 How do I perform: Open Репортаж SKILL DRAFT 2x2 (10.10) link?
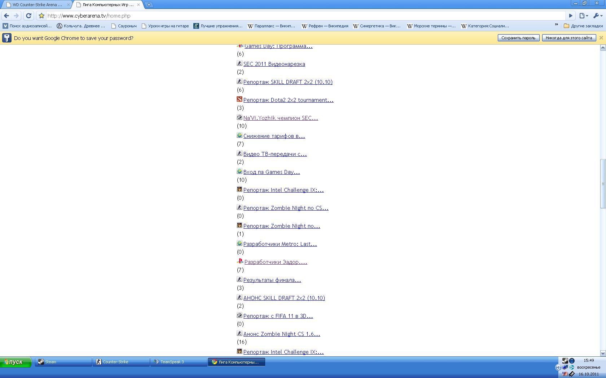(288, 82)
